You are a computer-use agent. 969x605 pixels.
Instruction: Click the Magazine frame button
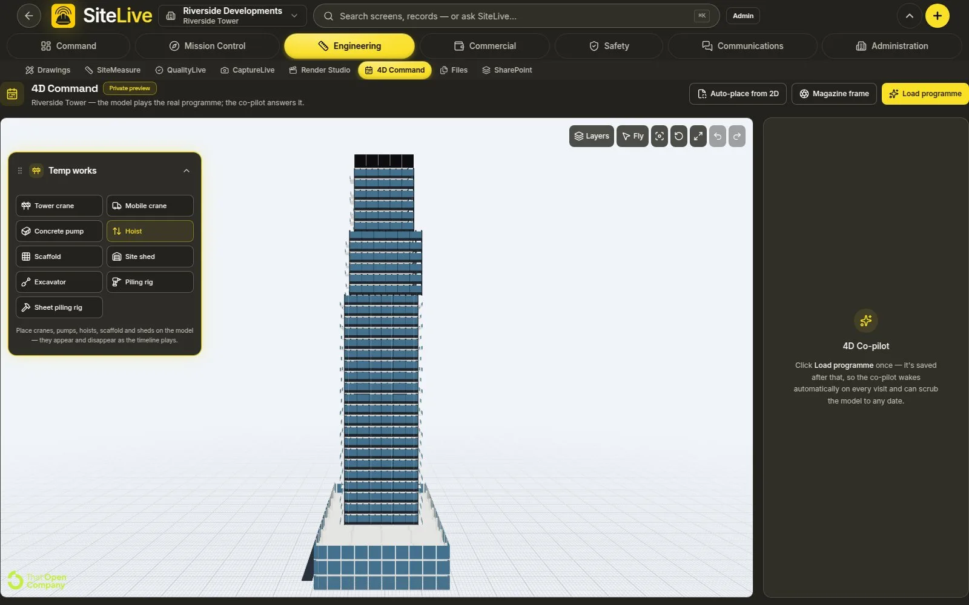(x=834, y=94)
